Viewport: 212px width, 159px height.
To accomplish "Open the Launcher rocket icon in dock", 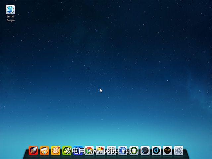I will 33,151.
